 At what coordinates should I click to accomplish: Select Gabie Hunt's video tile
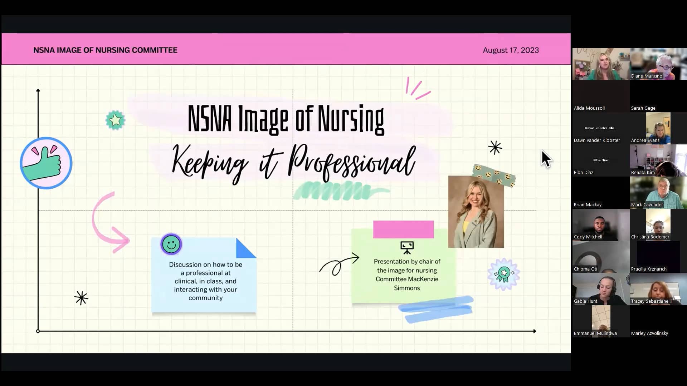(601, 289)
